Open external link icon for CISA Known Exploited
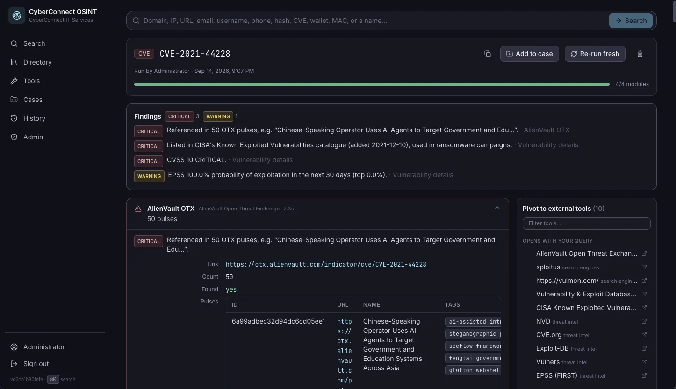The height and width of the screenshot is (389, 676). pos(644,308)
